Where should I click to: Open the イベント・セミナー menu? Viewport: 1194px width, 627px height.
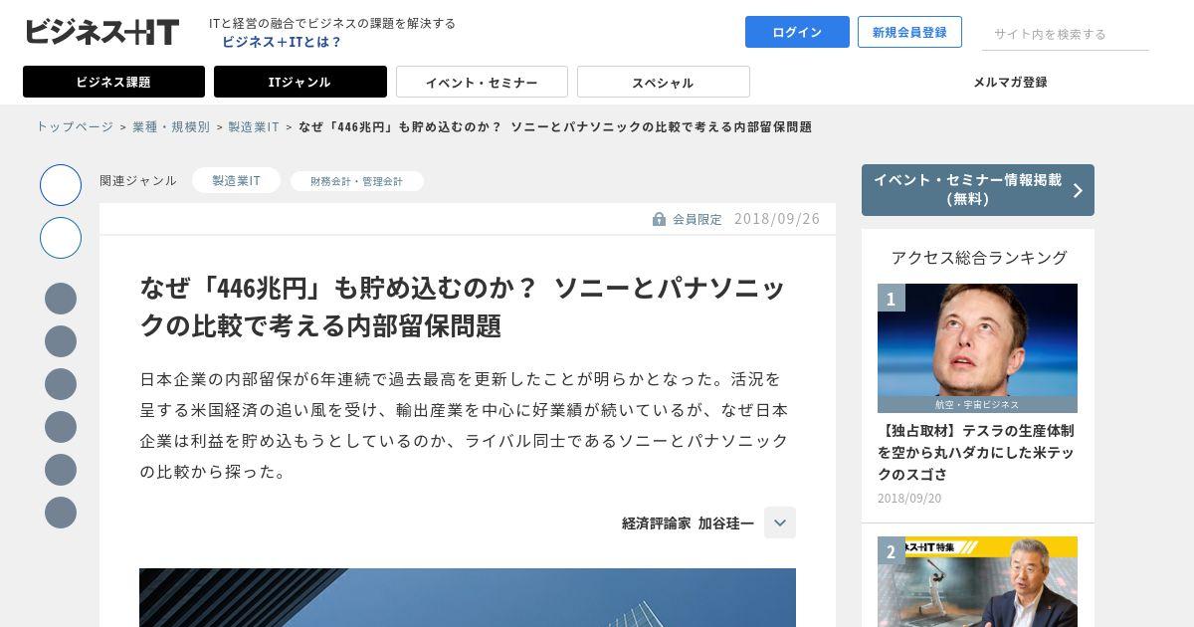[482, 82]
